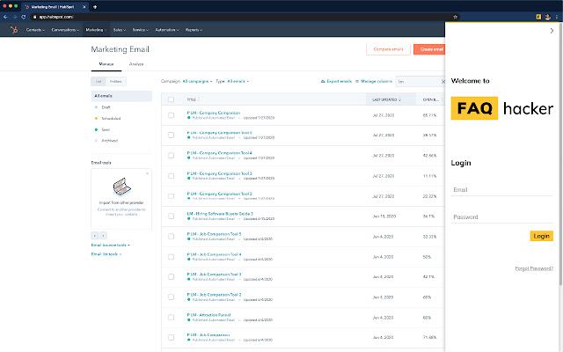
Task: Open the Marketing menu
Action: tap(96, 30)
